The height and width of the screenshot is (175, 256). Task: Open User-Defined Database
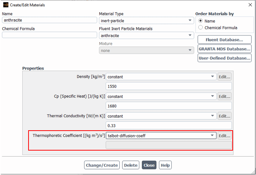[224, 58]
